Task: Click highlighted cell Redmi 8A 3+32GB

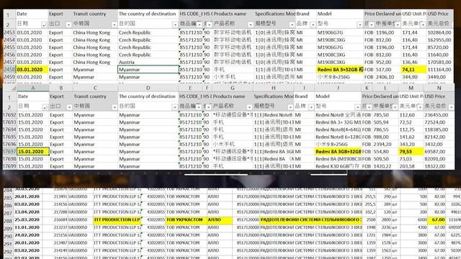Action: click(339, 70)
